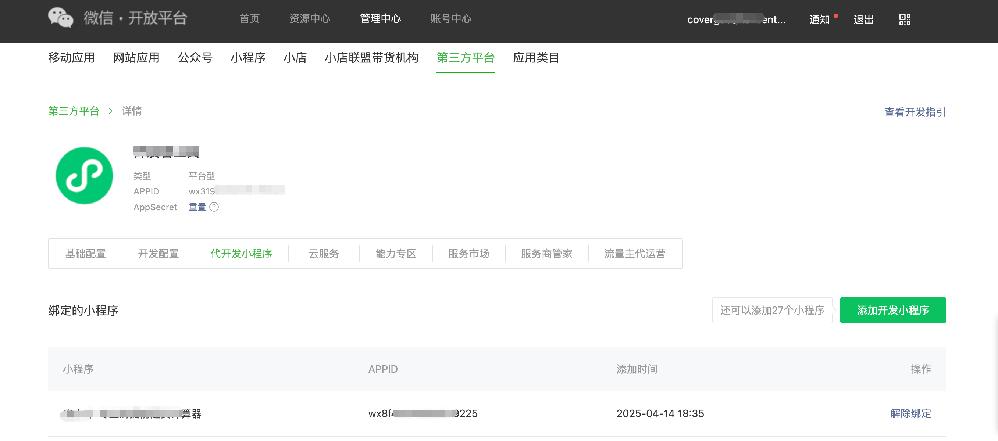
Task: Click 解除绑定 link in table row
Action: 910,413
